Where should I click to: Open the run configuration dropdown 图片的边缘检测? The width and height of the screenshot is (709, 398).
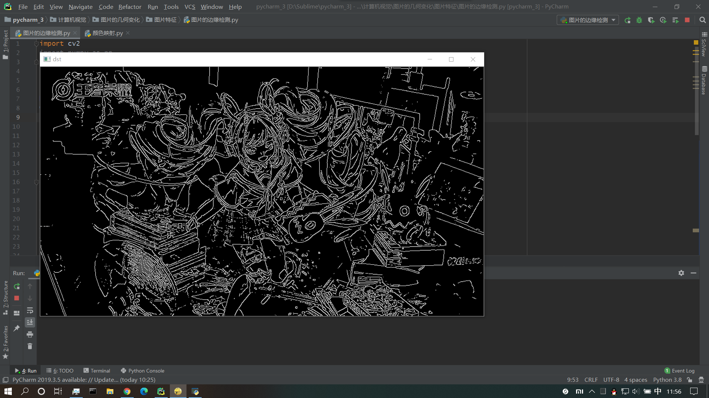pyautogui.click(x=588, y=20)
